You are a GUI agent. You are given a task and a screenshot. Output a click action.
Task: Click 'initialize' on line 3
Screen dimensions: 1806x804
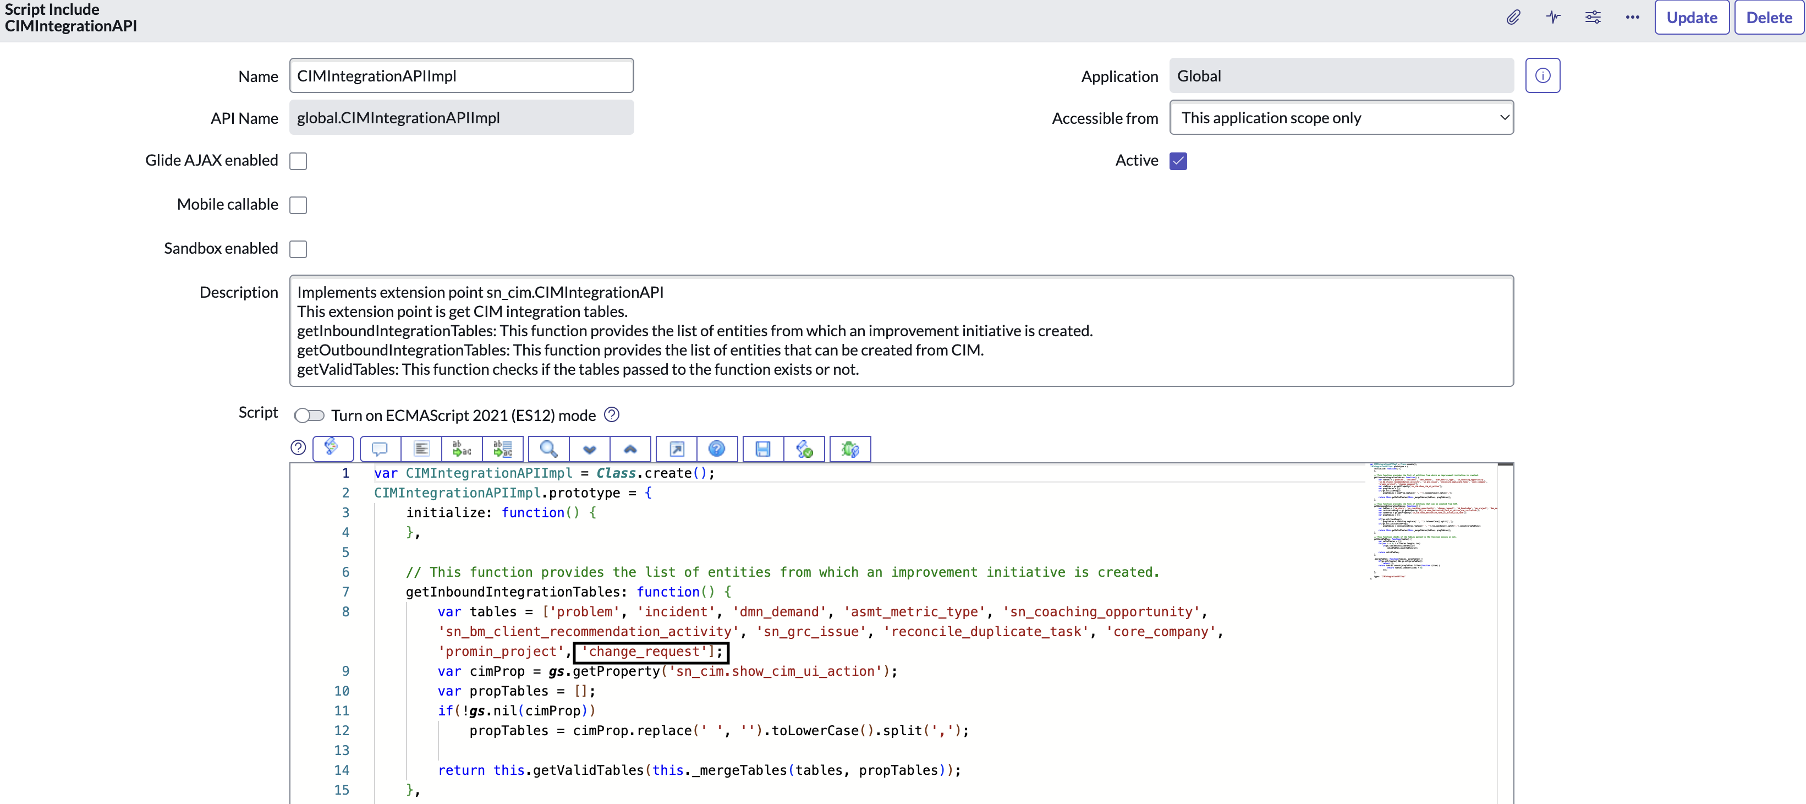click(445, 513)
